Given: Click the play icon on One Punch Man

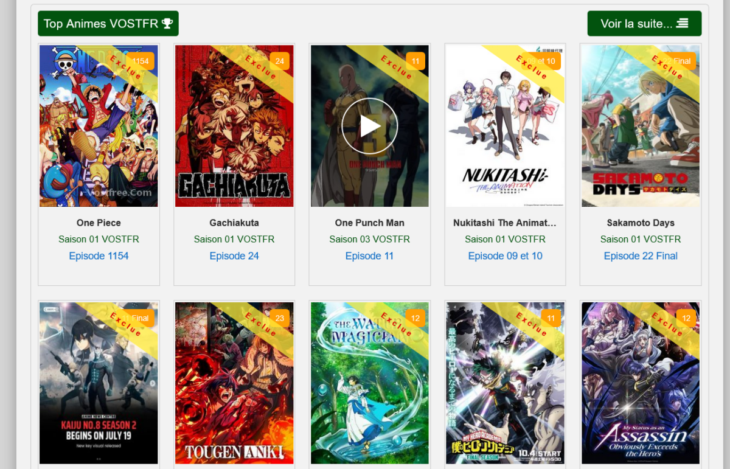Looking at the screenshot, I should [x=369, y=127].
